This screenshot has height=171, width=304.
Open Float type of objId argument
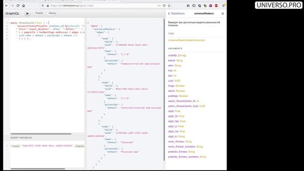coord(178,111)
